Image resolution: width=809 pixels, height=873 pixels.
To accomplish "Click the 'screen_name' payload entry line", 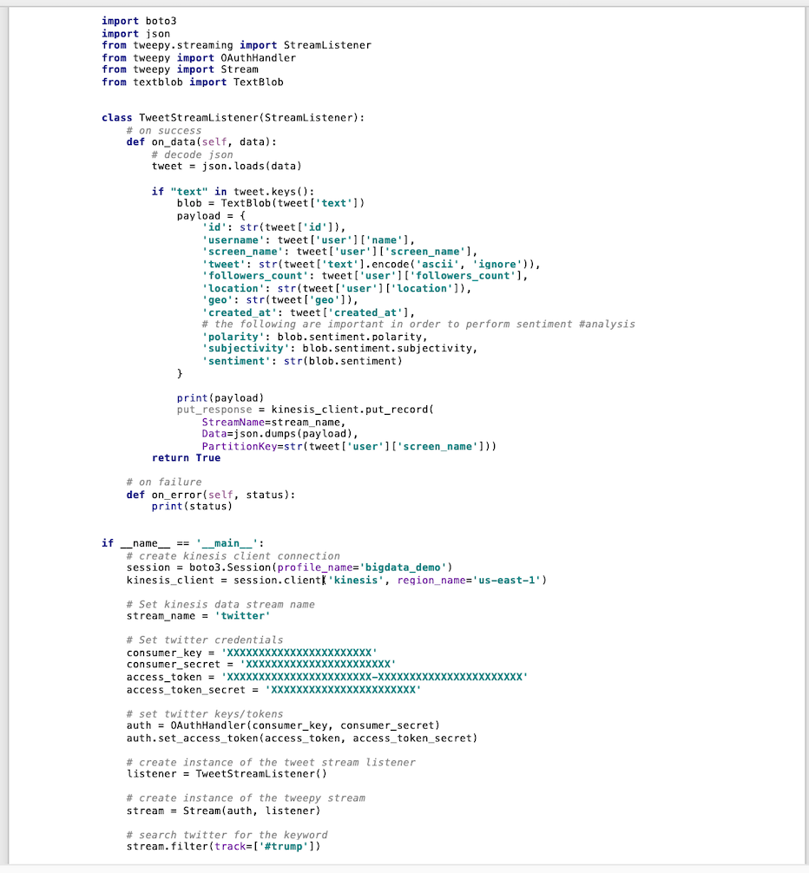I will pyautogui.click(x=339, y=252).
